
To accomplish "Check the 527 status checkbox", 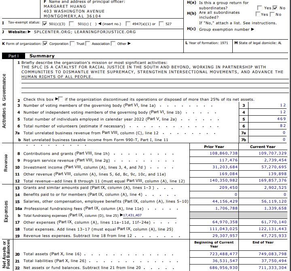I will [161, 23].
